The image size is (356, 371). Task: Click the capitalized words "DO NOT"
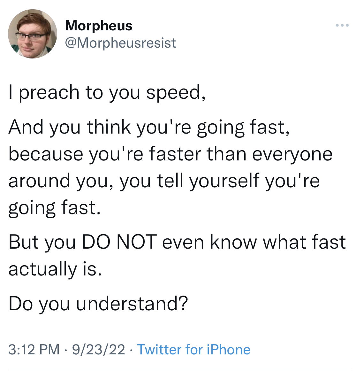point(120,242)
